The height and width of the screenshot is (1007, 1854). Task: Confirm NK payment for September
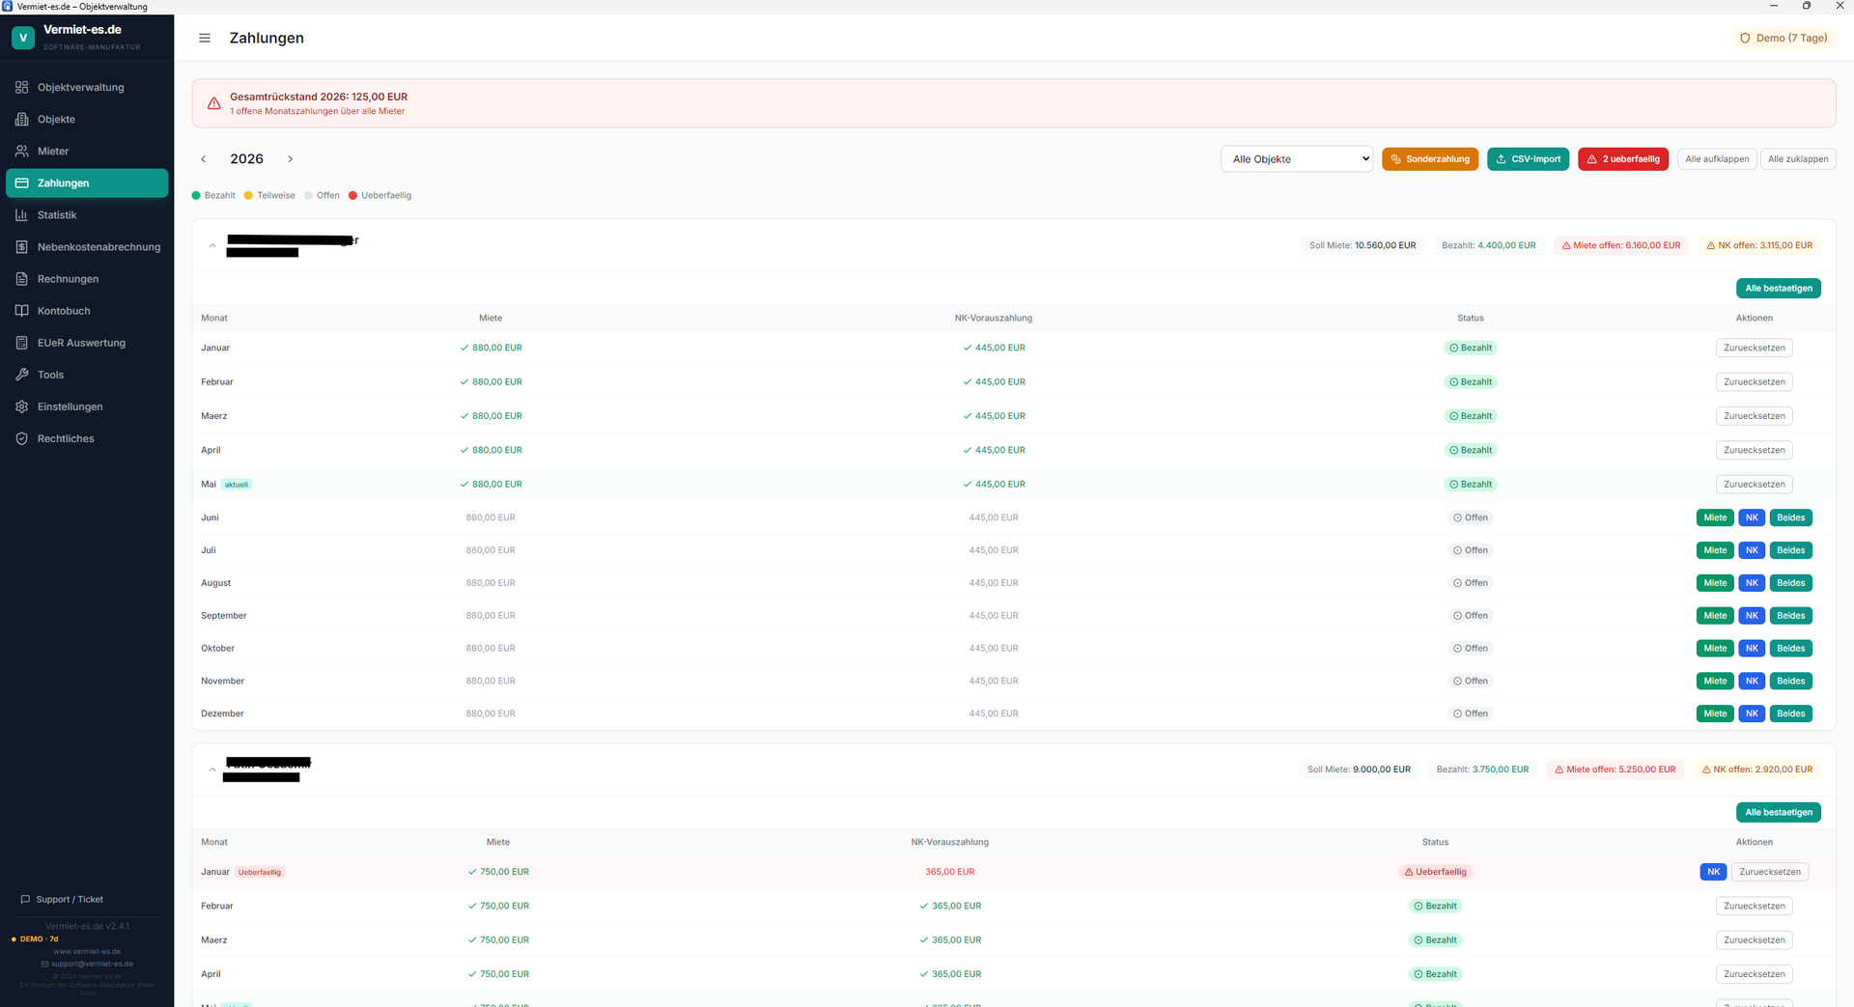tap(1752, 616)
